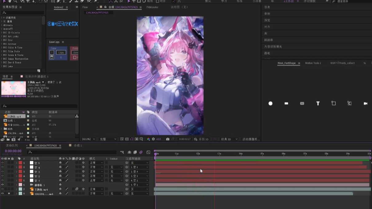Screen dimensions: 372x209
Task: Open the 效果控件 摄像机 1 tab
Action: click(x=37, y=76)
